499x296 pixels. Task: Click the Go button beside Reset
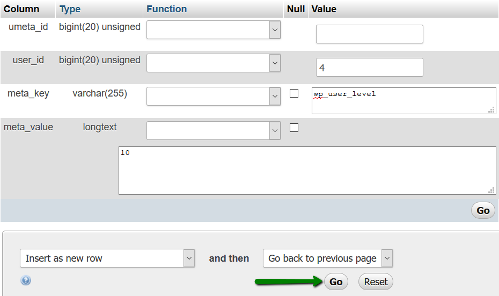[x=336, y=282]
